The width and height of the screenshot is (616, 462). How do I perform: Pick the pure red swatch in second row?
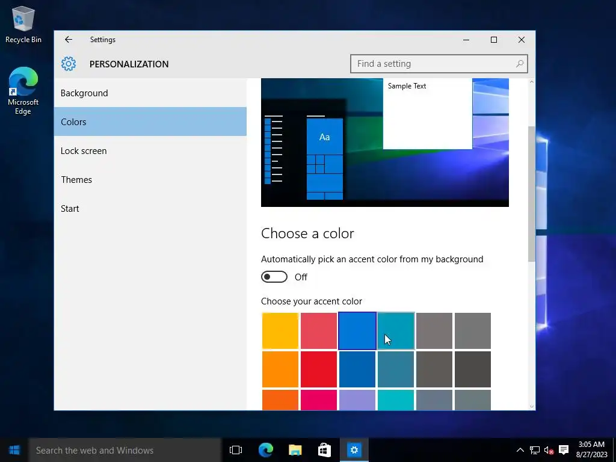tap(319, 369)
